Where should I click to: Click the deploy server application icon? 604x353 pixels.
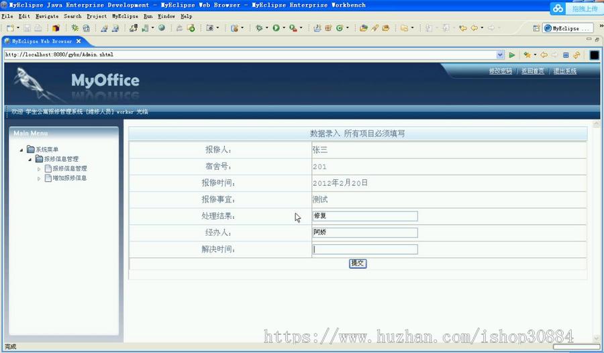134,28
